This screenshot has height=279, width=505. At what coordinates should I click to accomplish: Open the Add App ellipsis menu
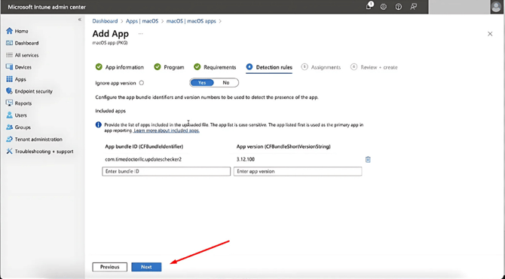click(140, 33)
